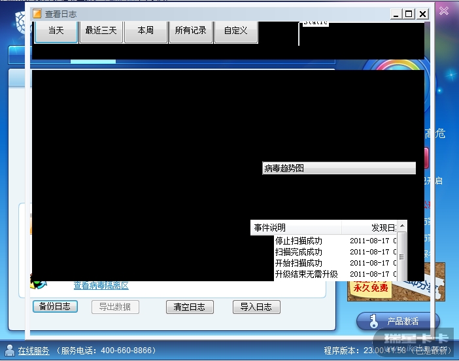Click the 导出数据 button
The width and height of the screenshot is (459, 361).
pyautogui.click(x=115, y=307)
